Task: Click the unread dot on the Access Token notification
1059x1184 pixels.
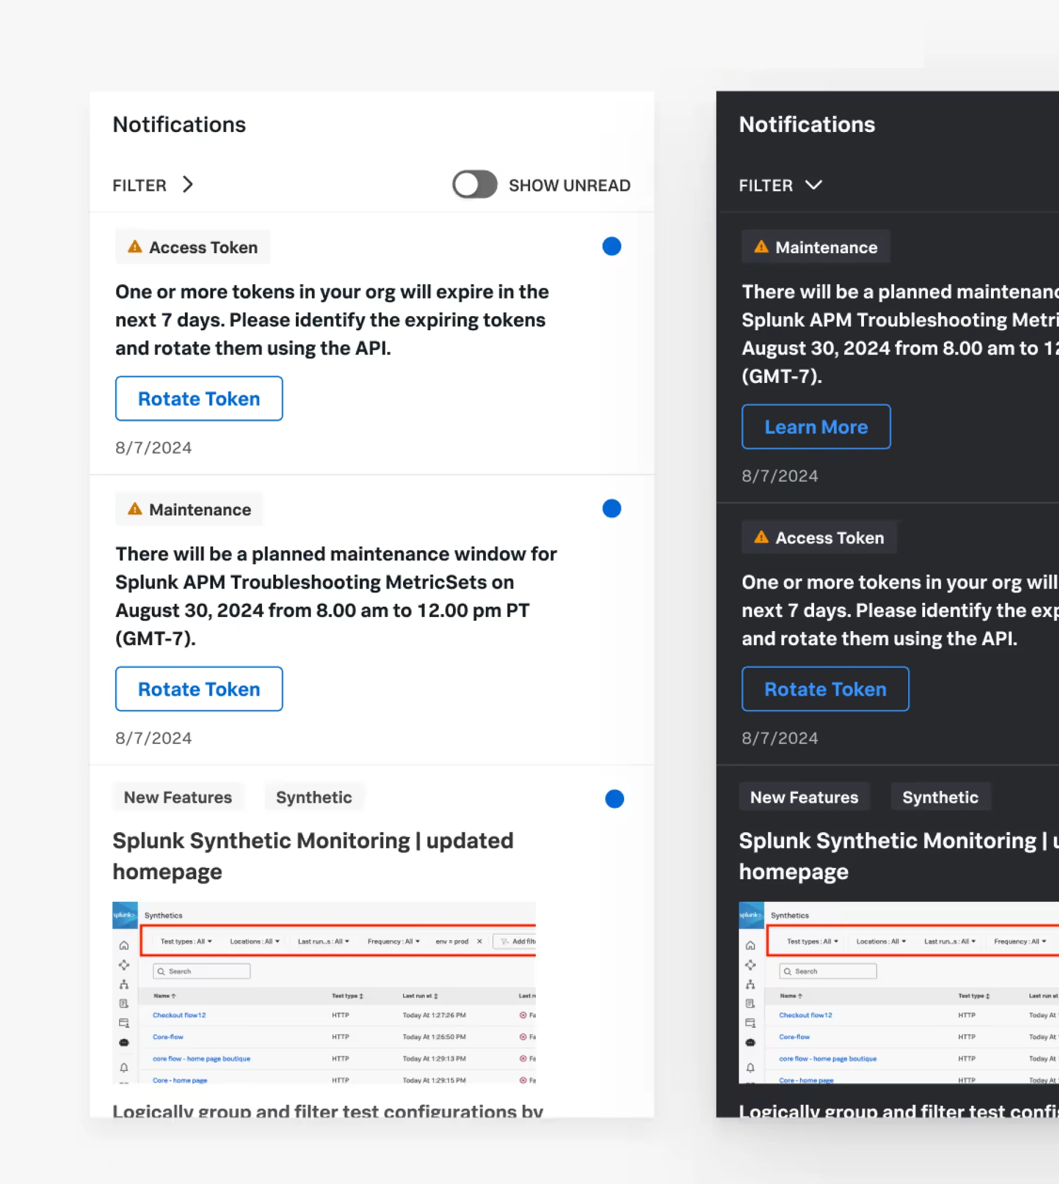Action: tap(612, 246)
